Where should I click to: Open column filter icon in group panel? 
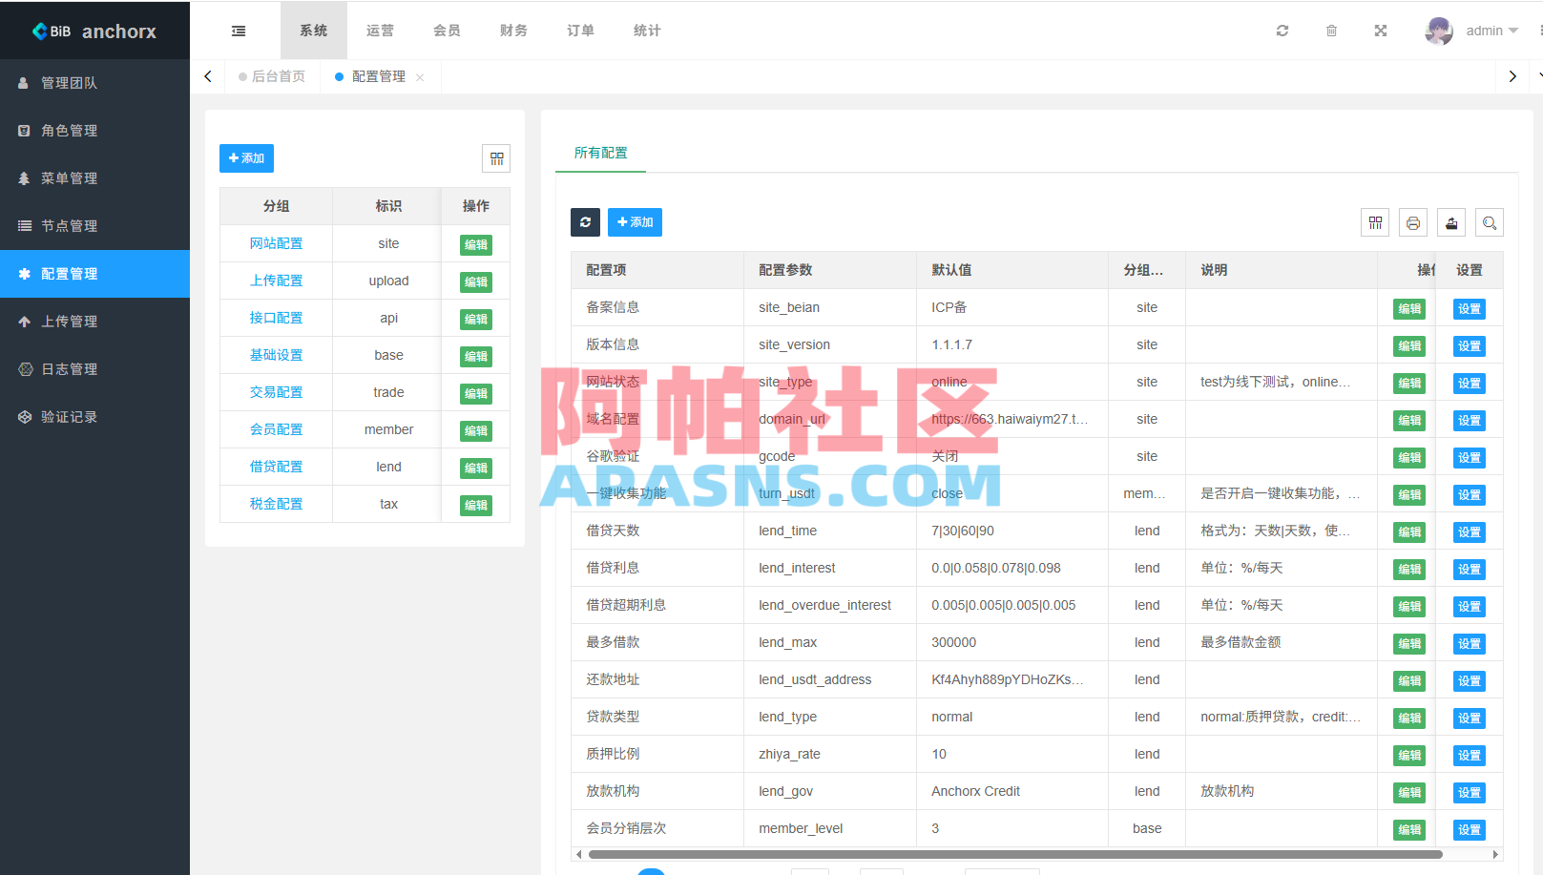click(x=496, y=158)
